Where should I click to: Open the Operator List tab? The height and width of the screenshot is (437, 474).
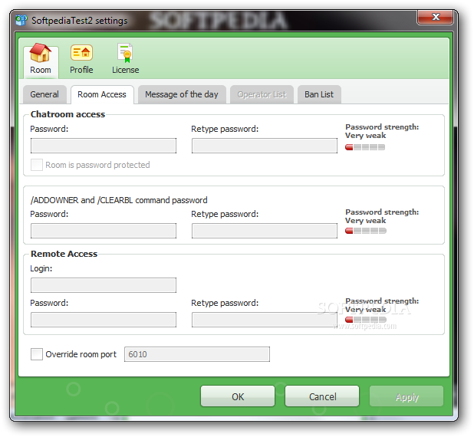click(x=262, y=94)
